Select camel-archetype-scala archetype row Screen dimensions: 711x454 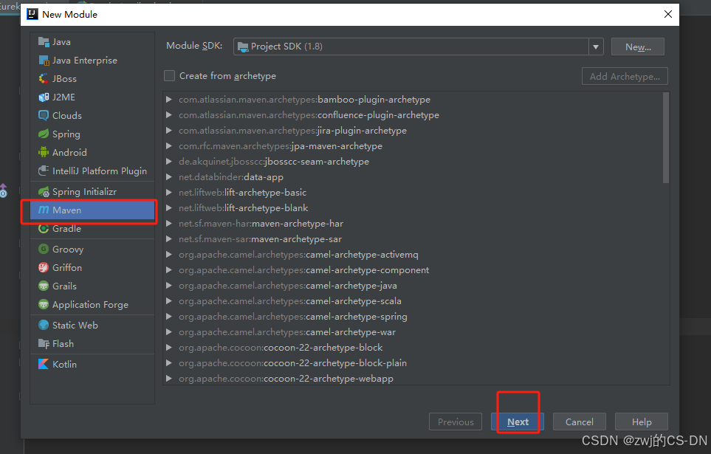[413, 300]
